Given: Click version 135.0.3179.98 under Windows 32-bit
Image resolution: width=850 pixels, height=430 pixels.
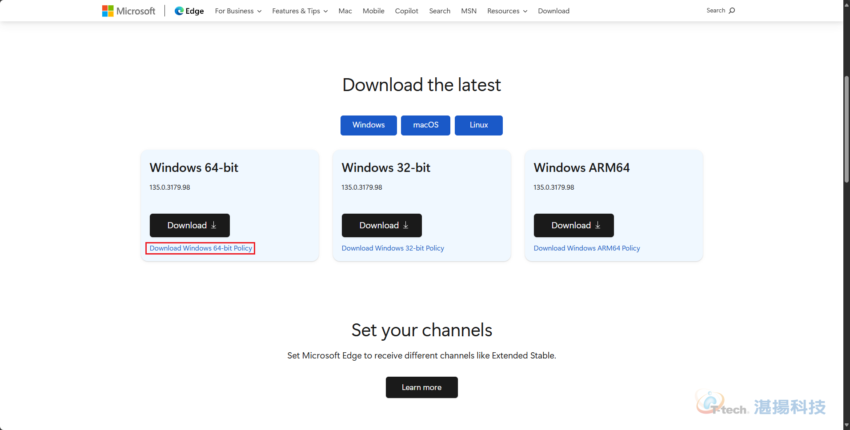Looking at the screenshot, I should point(362,187).
